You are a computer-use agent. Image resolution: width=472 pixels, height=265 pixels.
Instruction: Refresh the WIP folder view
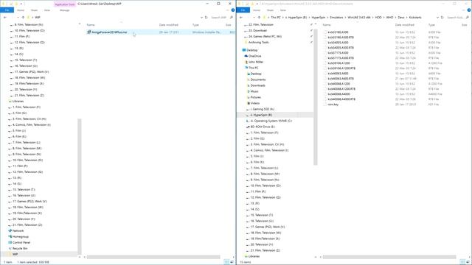click(206, 18)
